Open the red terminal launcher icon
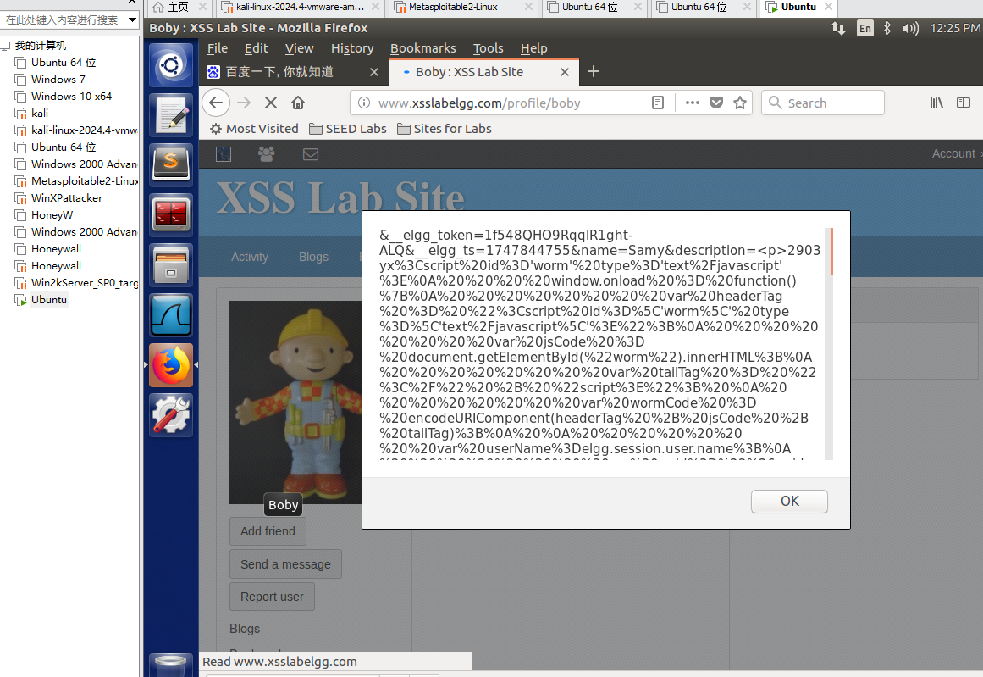The width and height of the screenshot is (983, 677). point(170,214)
